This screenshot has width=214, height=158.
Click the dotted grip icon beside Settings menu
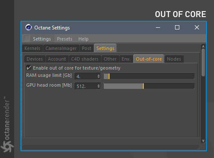[27, 38]
